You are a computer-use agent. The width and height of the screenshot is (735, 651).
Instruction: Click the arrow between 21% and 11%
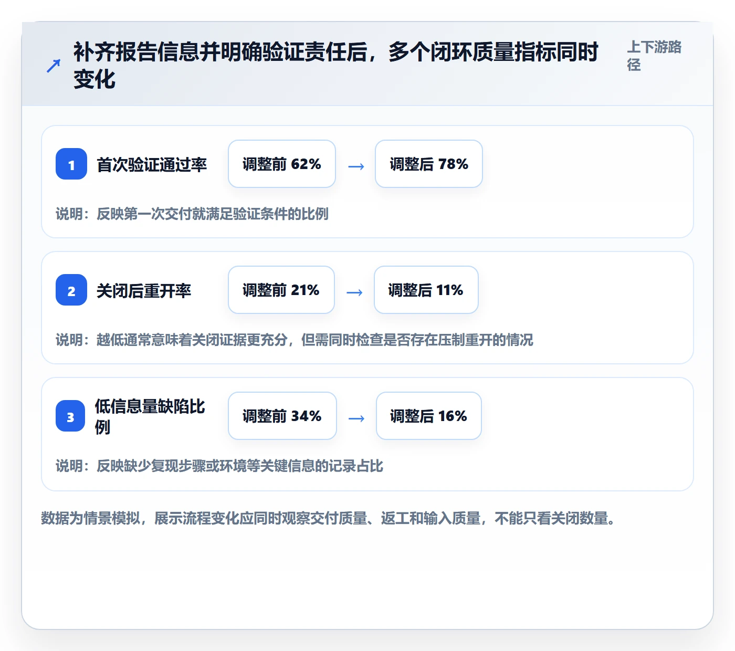point(355,292)
